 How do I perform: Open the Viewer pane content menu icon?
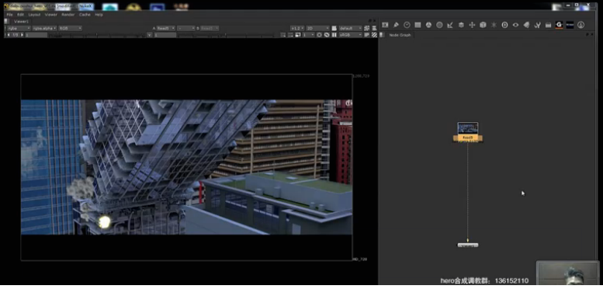[x=7, y=22]
